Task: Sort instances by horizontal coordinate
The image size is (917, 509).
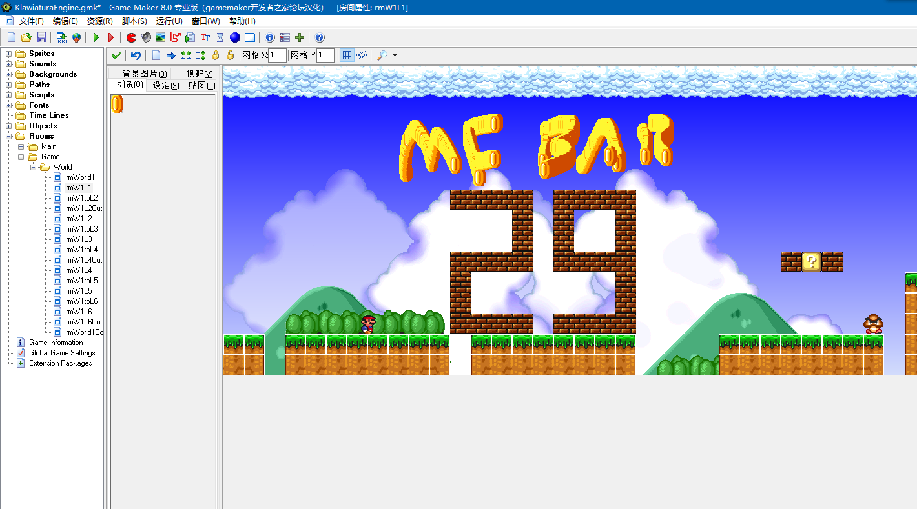Action: [186, 55]
